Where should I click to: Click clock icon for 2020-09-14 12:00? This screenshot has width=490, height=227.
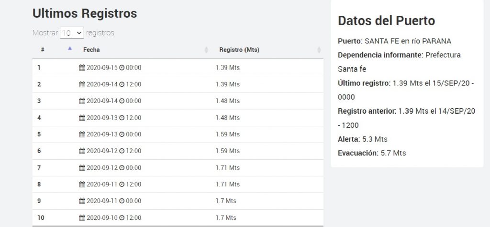pos(122,84)
